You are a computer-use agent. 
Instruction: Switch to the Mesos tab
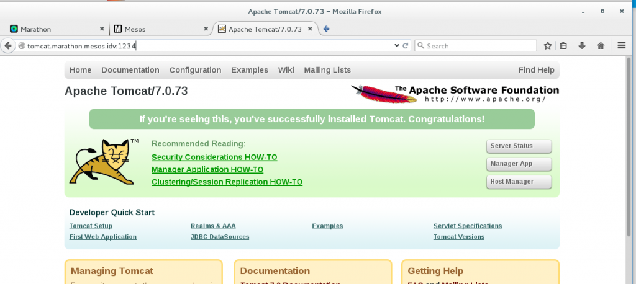pos(161,29)
